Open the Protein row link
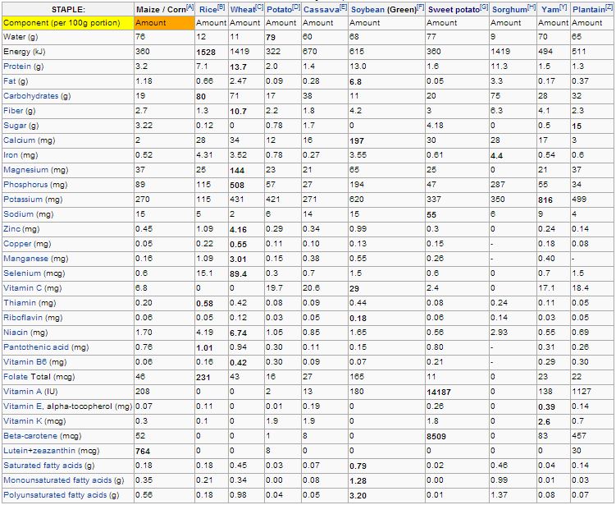The height and width of the screenshot is (505, 616). [x=17, y=66]
